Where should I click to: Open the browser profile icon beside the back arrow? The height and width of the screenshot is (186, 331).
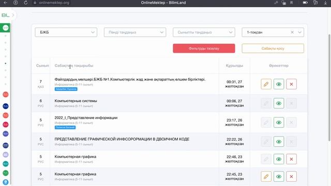coord(16,3)
